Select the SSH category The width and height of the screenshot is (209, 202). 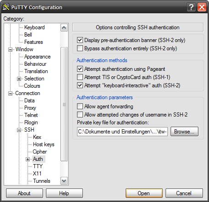coord(29,130)
